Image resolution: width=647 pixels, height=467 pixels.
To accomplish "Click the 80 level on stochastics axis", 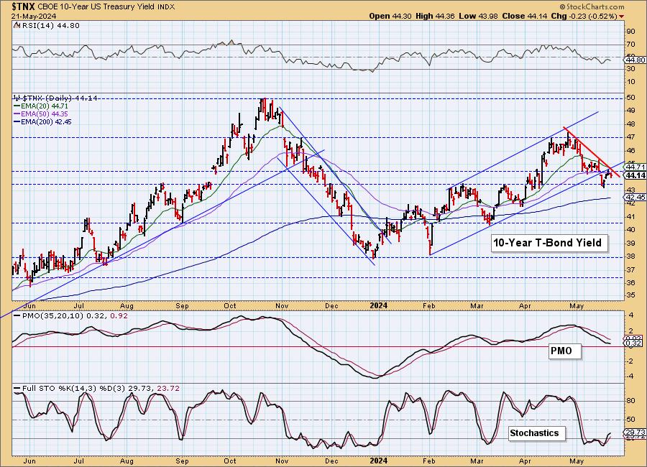I will click(x=631, y=401).
